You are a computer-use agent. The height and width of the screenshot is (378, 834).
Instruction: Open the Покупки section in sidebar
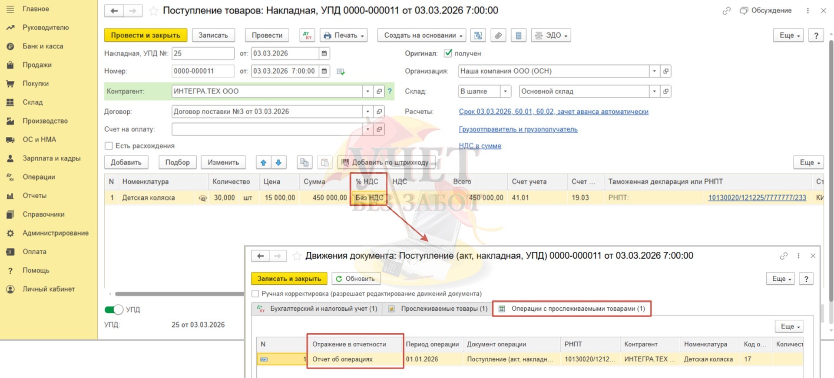[36, 83]
